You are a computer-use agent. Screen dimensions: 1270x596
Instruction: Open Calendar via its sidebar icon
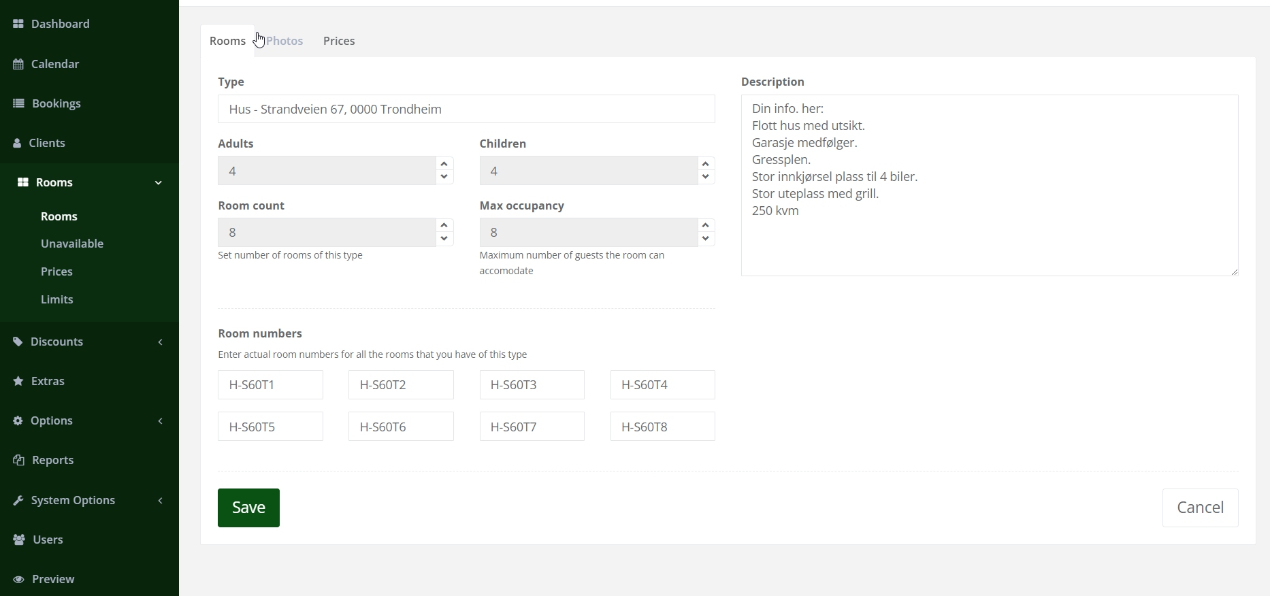pos(18,64)
